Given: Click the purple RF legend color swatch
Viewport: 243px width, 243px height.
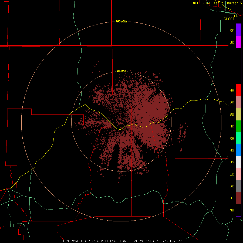Looking at the screenshot, I should click(x=238, y=30).
